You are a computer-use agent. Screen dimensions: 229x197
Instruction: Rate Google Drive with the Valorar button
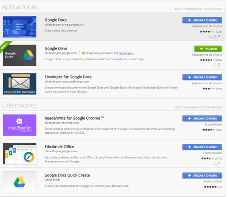click(208, 49)
